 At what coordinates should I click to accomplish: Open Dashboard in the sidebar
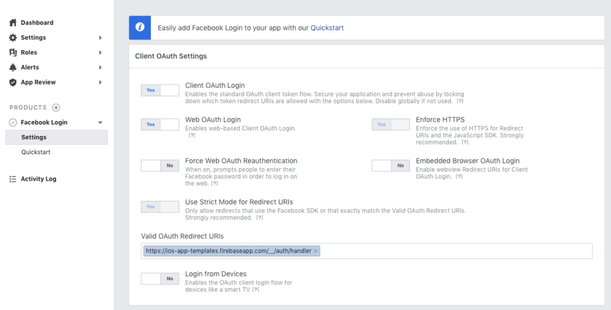[37, 23]
